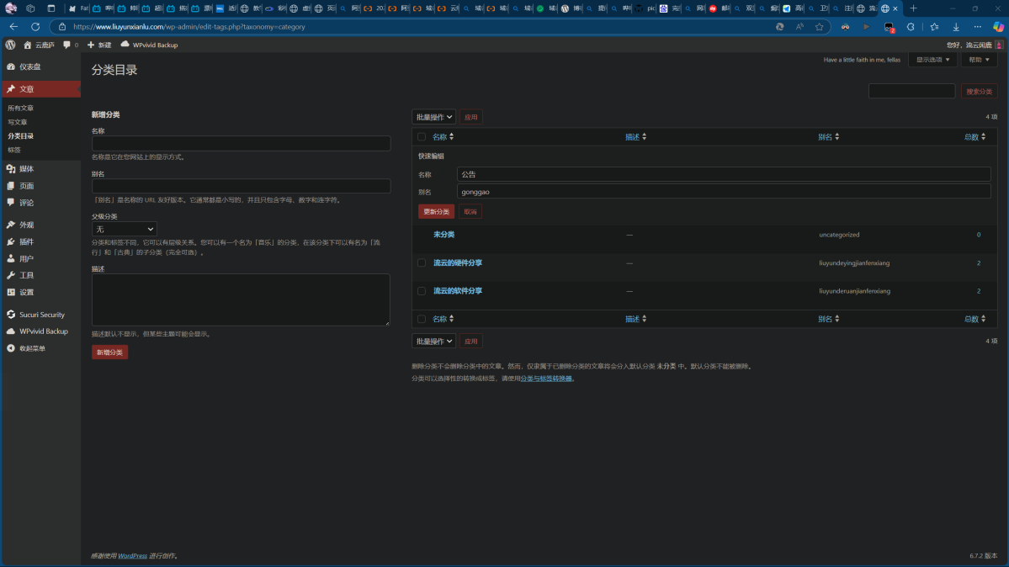Expand the 显示选项 screen options panel
The height and width of the screenshot is (567, 1009).
click(x=932, y=60)
